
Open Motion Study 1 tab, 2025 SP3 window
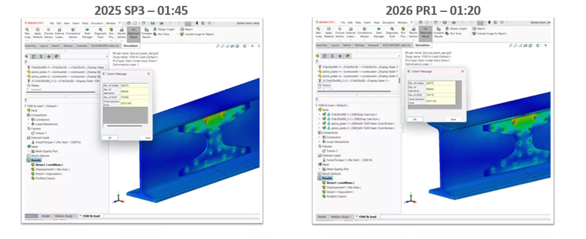[64, 215]
